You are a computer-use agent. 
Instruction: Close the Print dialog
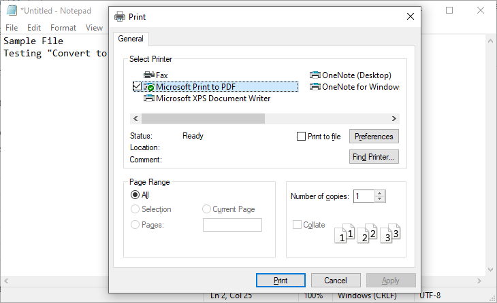point(411,16)
